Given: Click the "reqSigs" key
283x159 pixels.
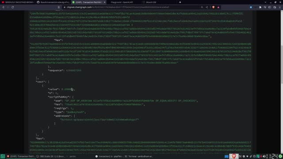Looking at the screenshot, I should (61, 108).
